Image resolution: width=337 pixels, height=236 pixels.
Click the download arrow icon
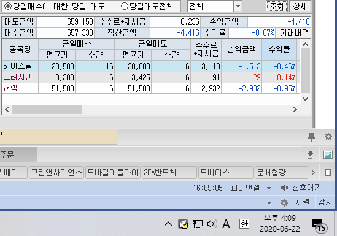click(310, 154)
